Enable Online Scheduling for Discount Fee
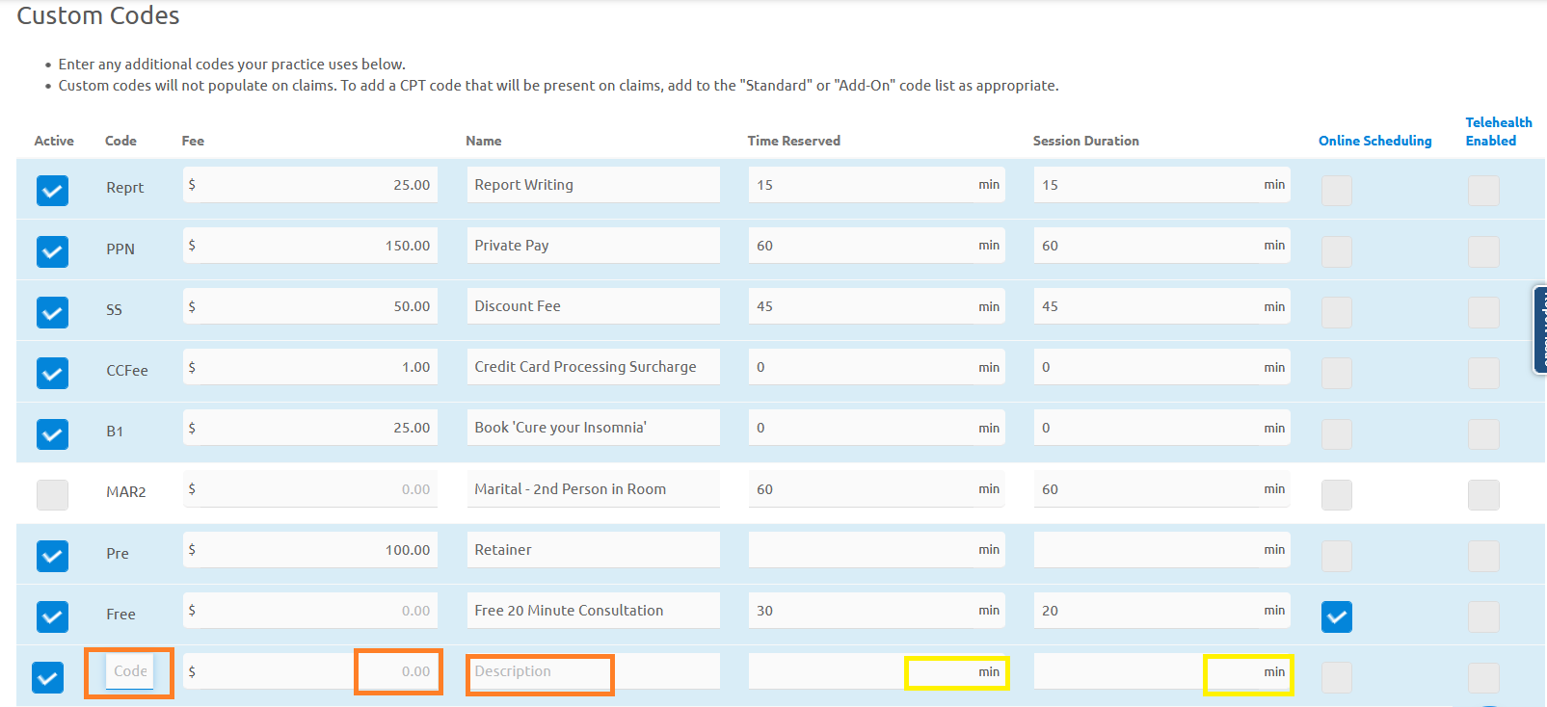Screen dimensions: 1547x707 coord(1336,312)
